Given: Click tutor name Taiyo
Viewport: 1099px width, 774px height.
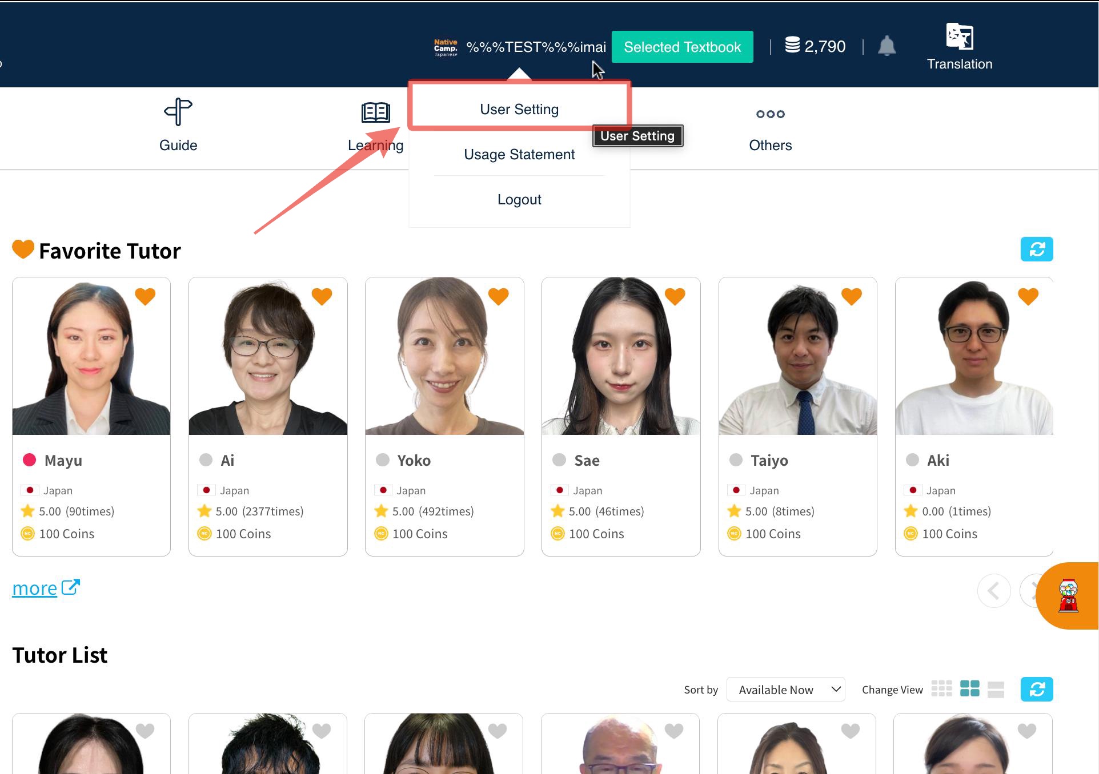Looking at the screenshot, I should click(x=769, y=460).
